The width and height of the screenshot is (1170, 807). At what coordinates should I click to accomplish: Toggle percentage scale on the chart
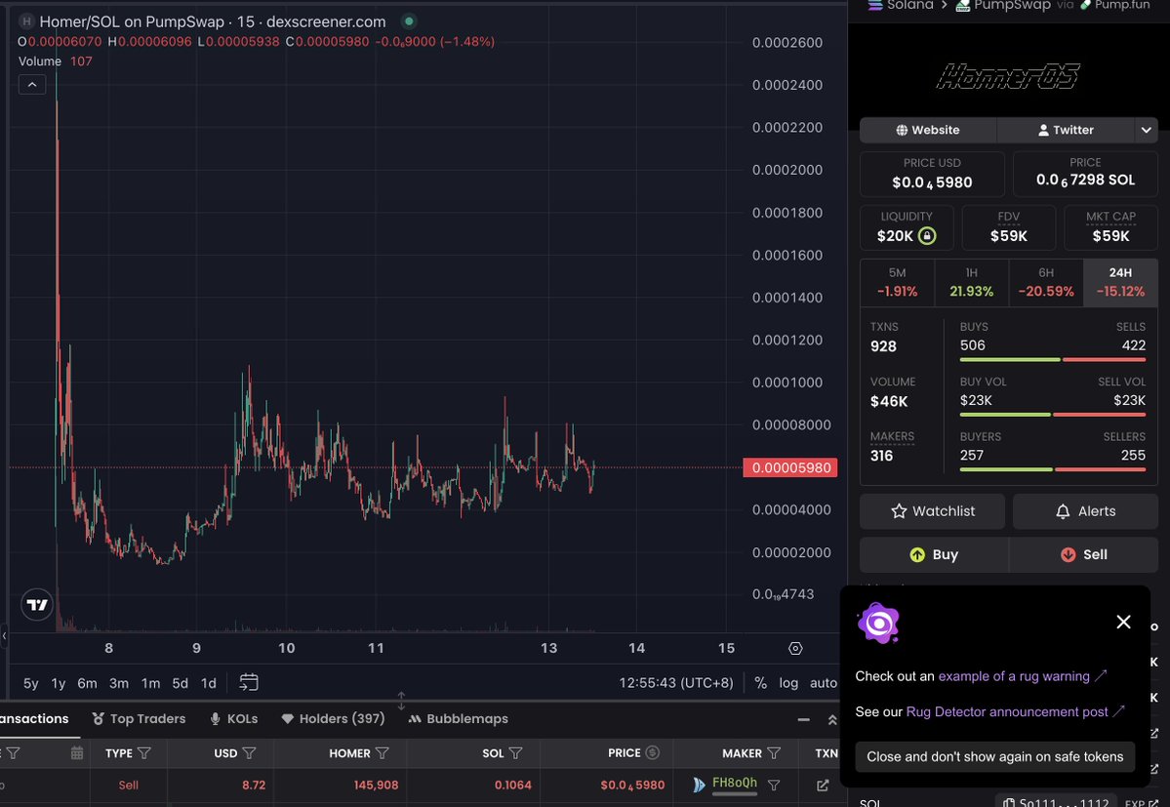[760, 682]
